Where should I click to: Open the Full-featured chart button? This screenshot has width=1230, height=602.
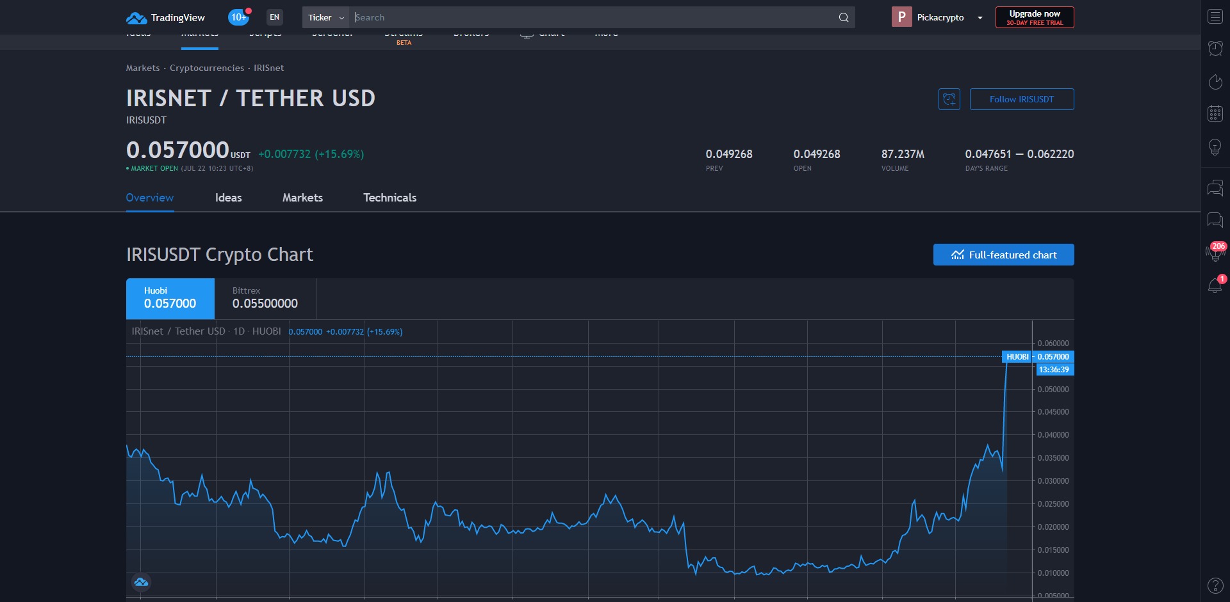tap(1004, 255)
